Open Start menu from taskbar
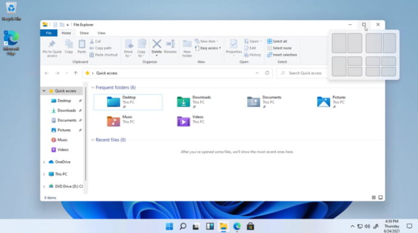This screenshot has width=418, height=233. click(169, 226)
